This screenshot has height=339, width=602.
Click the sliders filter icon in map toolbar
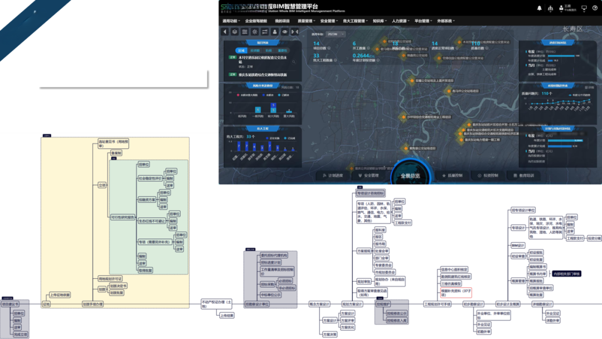pos(265,32)
